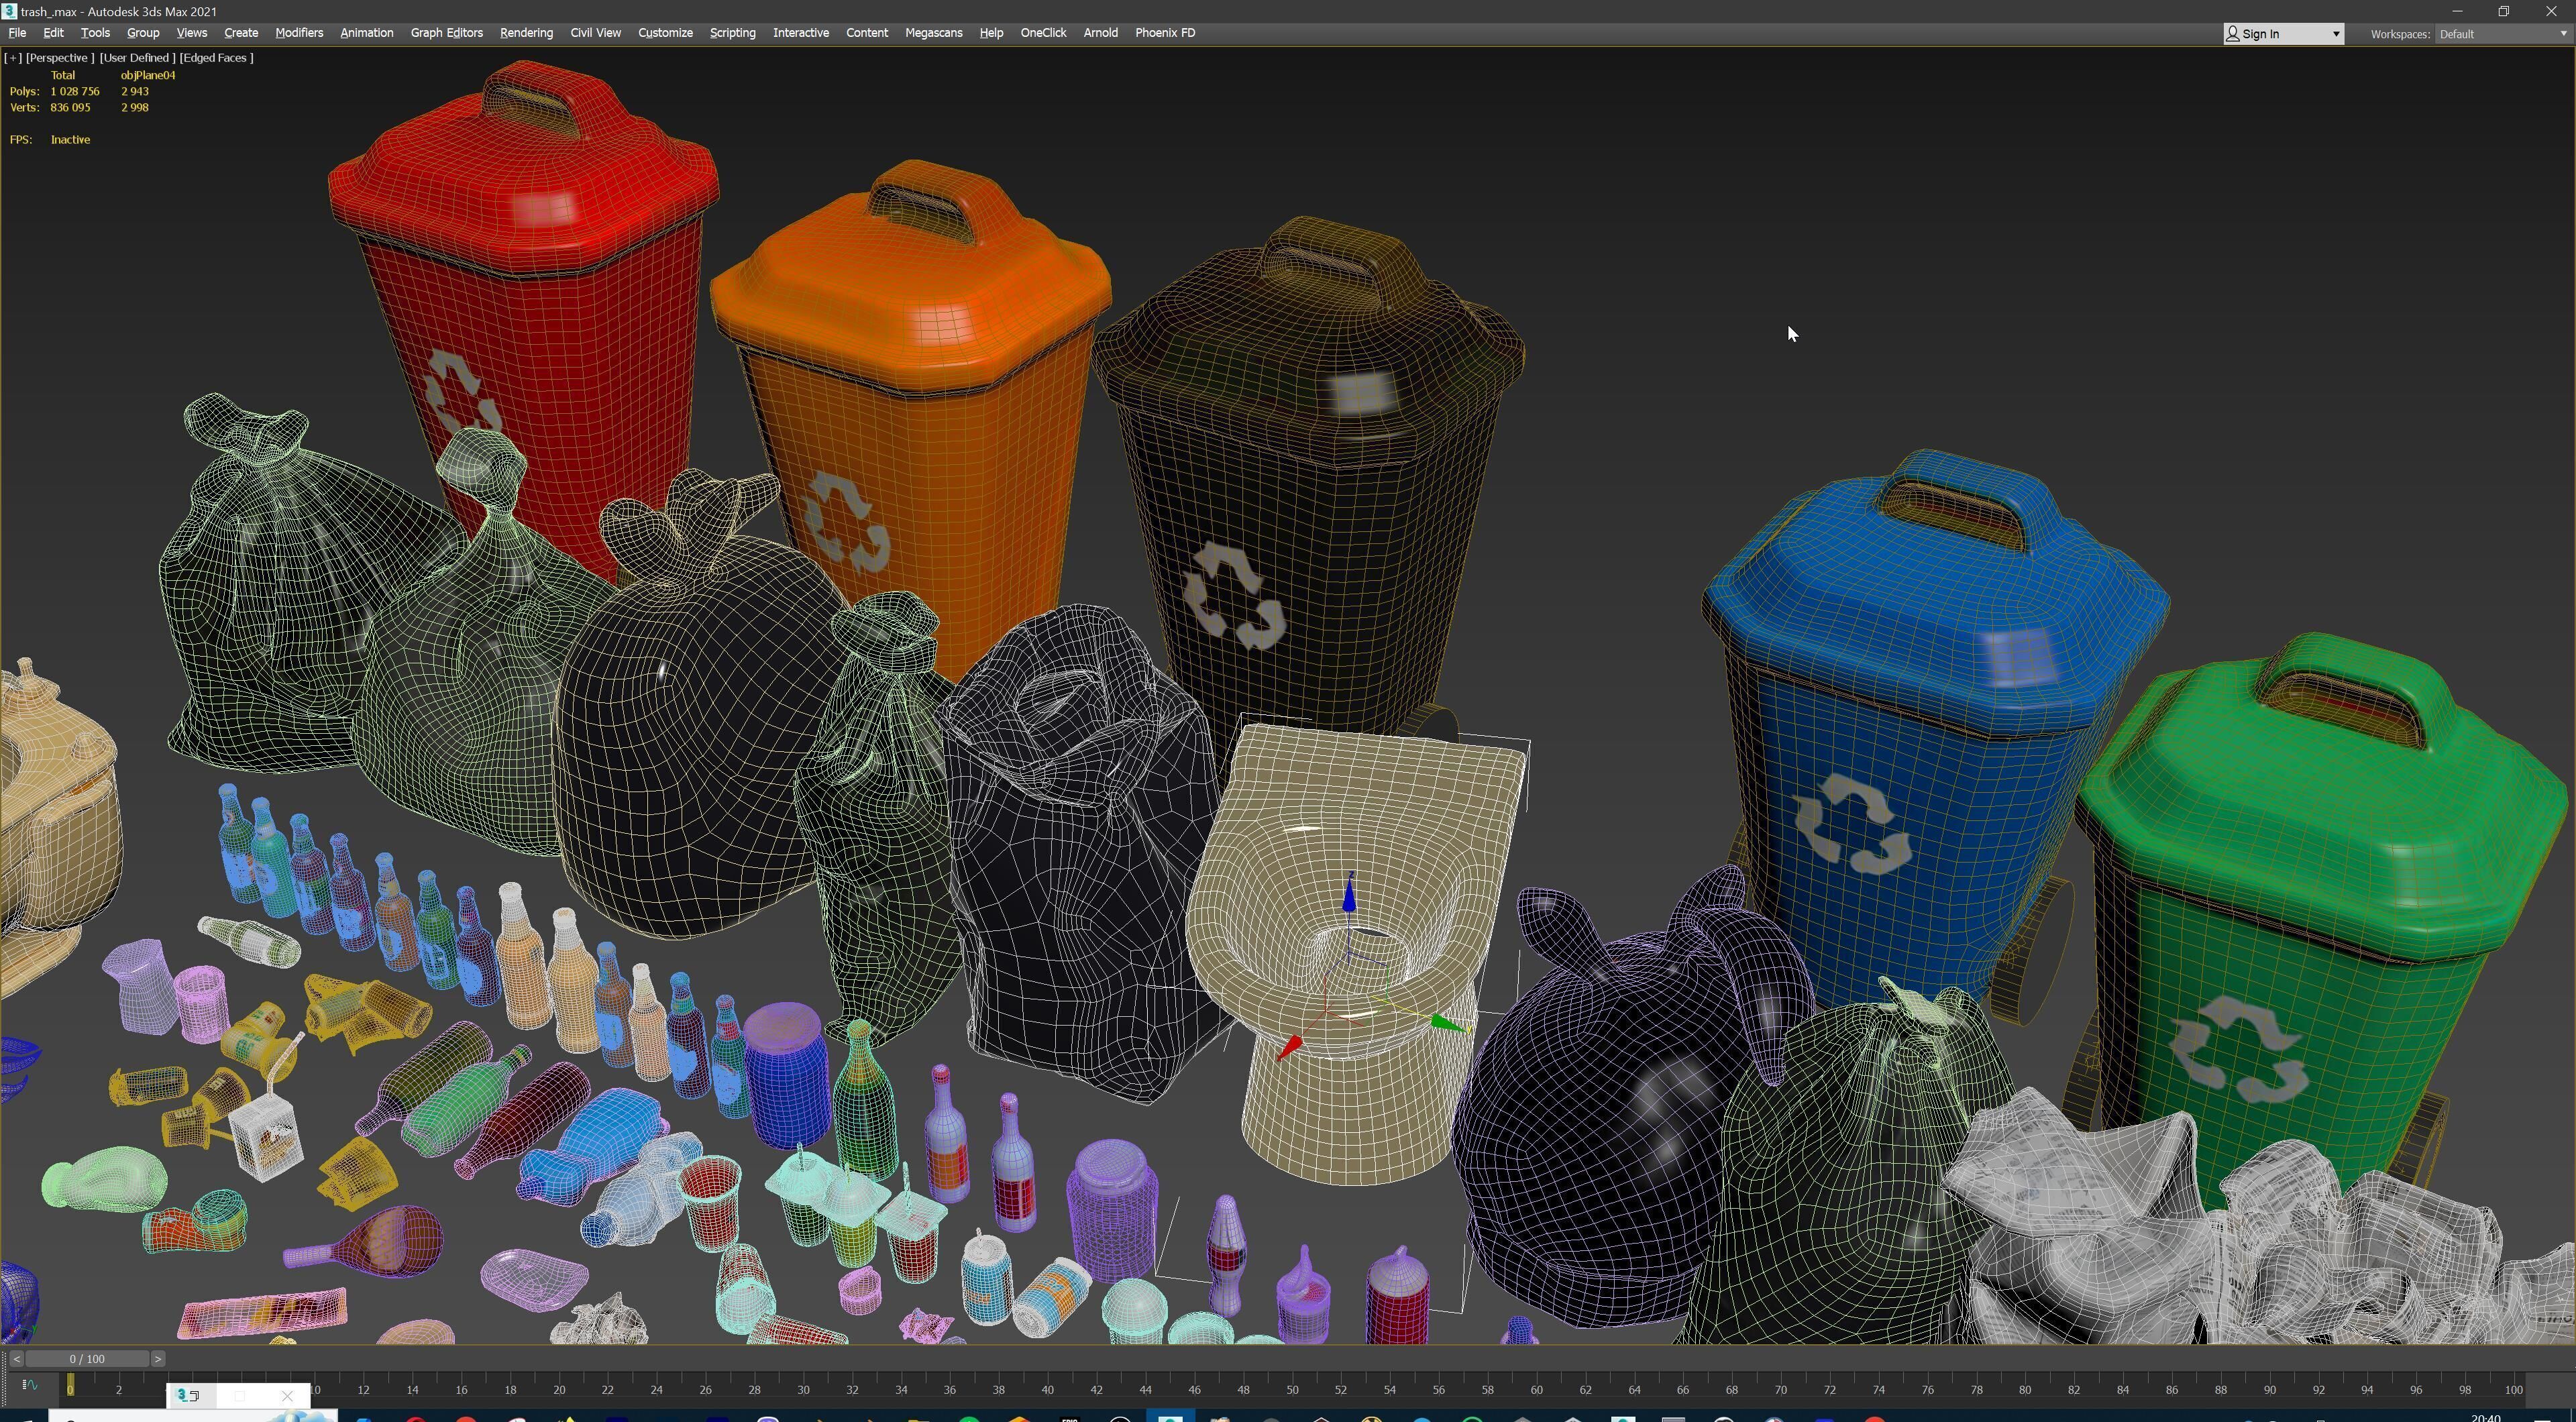
Task: Open the [Perspective] viewport view menu
Action: [60, 58]
